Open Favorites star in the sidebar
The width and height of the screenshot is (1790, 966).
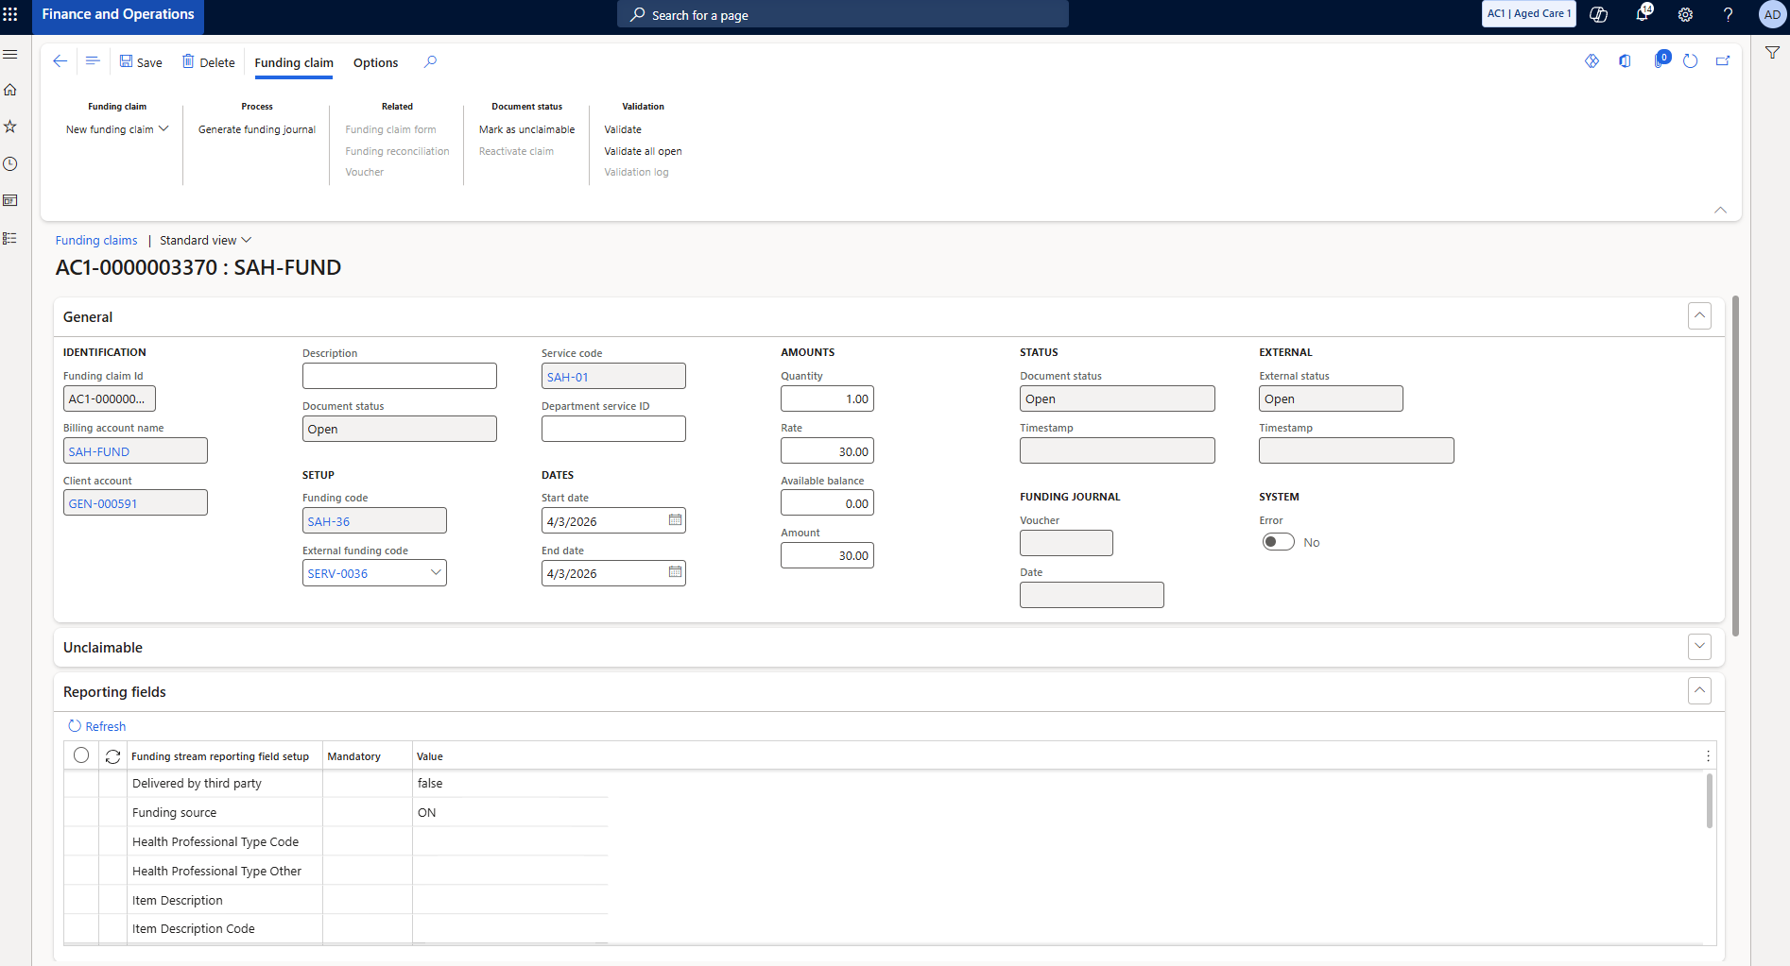[10, 127]
